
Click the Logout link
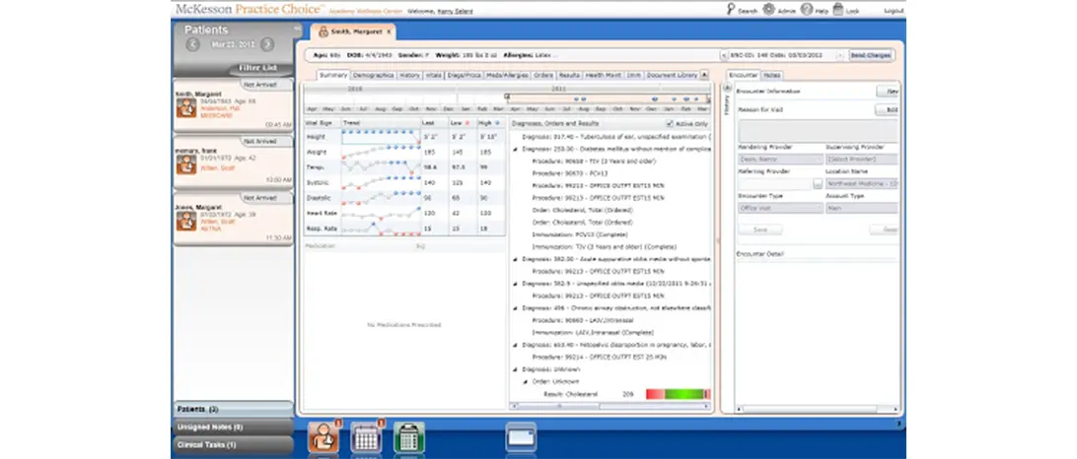(x=894, y=10)
